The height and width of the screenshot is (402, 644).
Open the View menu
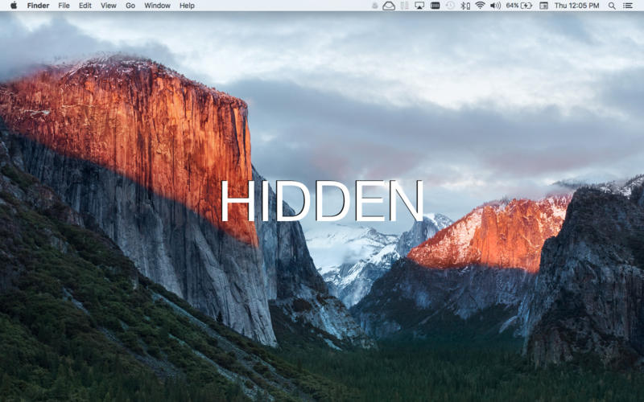point(109,6)
